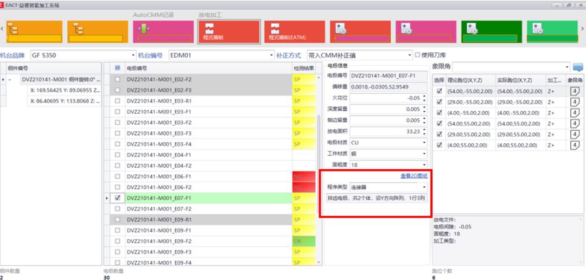The image size is (586, 280).
Task: Click the first orange tree module tile
Action: (x=34, y=31)
